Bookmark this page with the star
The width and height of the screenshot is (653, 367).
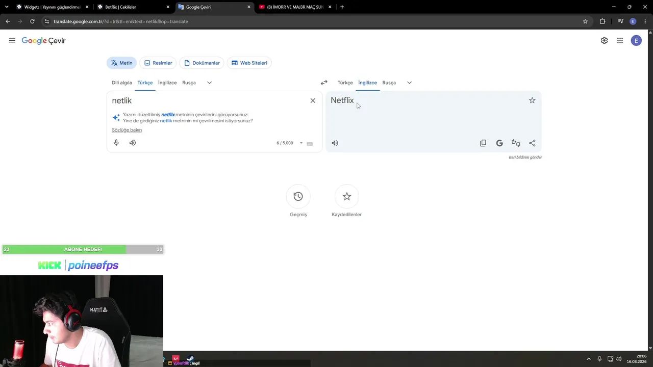585,21
